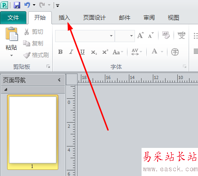Toggle subscript formatting

94,52
